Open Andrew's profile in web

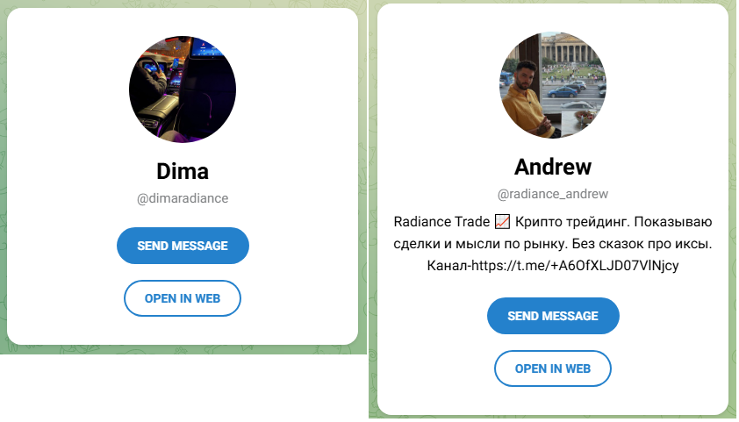click(553, 368)
